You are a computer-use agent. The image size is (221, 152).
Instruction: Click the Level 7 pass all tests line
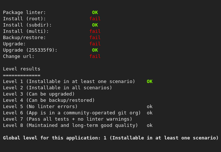click(x=67, y=119)
